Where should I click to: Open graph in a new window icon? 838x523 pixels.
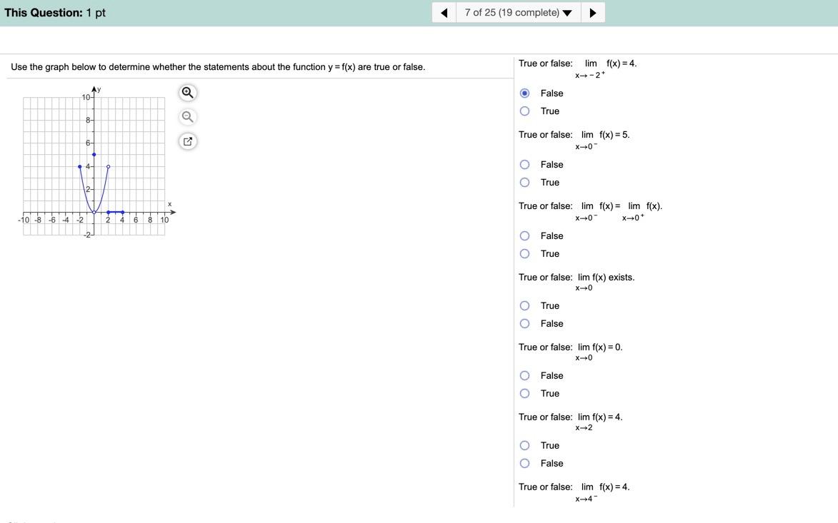188,141
